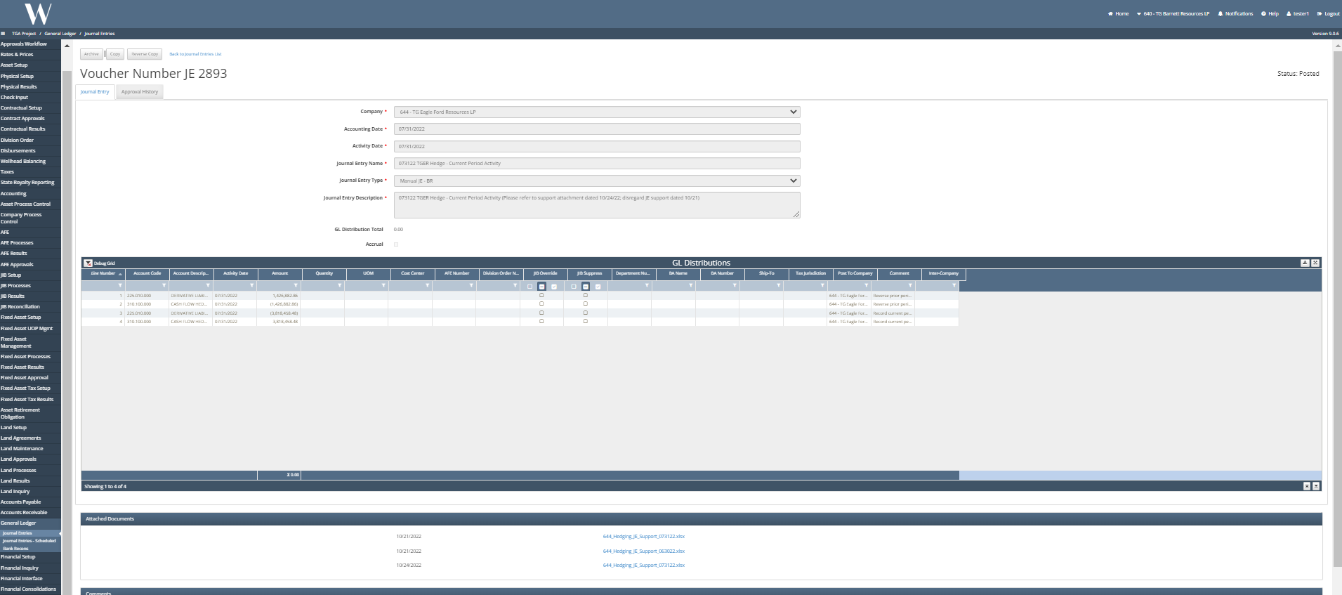This screenshot has width=1342, height=595.
Task: Click the Journal Entry Description text area
Action: pos(597,204)
